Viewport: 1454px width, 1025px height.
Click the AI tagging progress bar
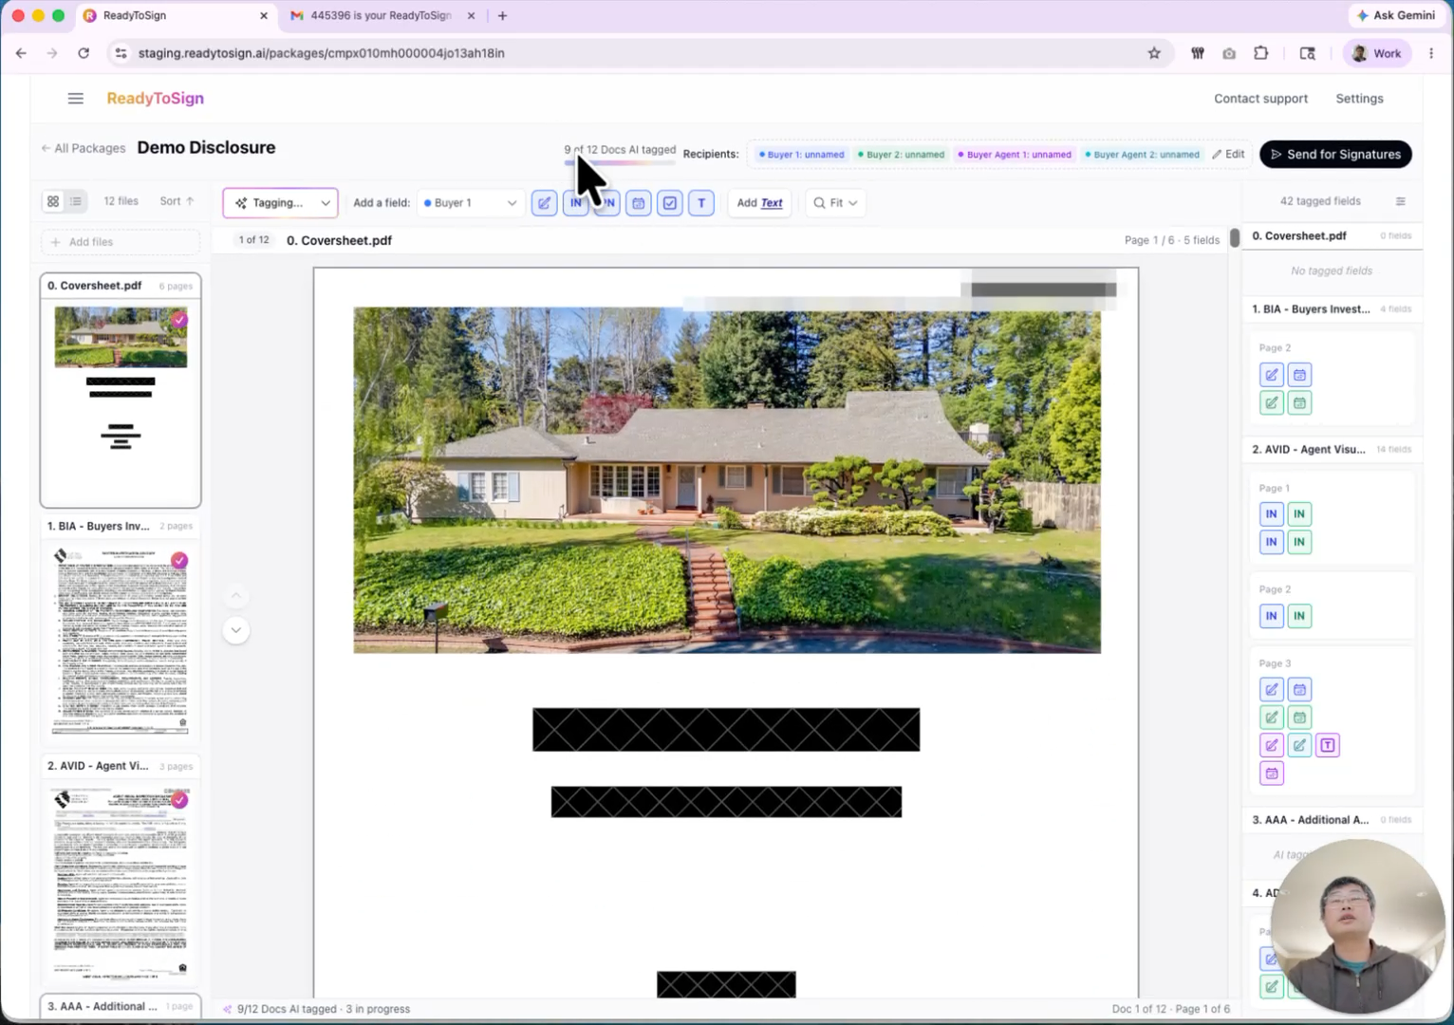[620, 163]
